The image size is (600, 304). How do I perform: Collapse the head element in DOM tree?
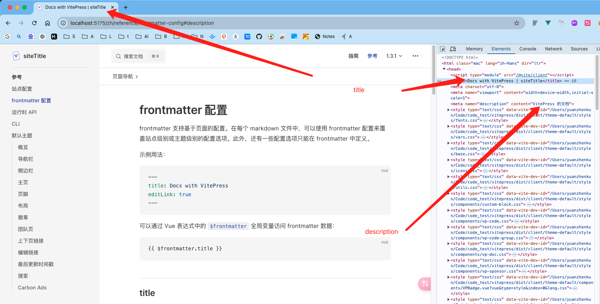point(444,69)
